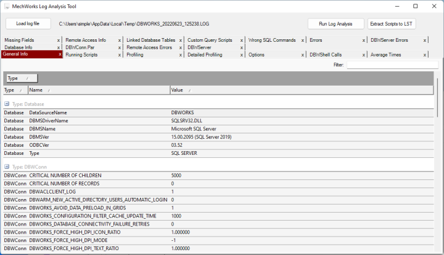The width and height of the screenshot is (444, 255).
Task: Select the DataSourceName row
Action: 218,112
